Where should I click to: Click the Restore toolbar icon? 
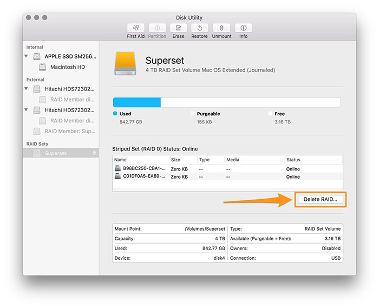200,28
